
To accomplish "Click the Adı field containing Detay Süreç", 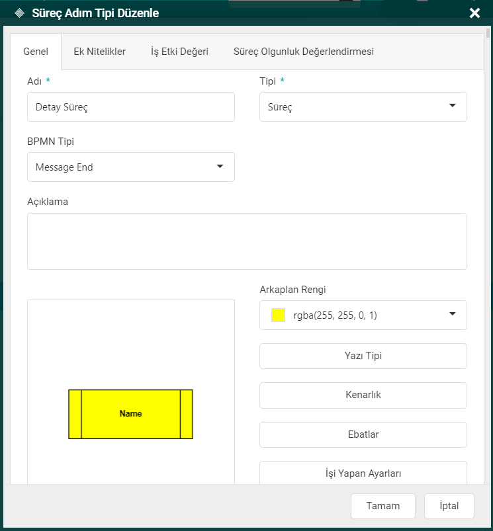I will click(130, 106).
